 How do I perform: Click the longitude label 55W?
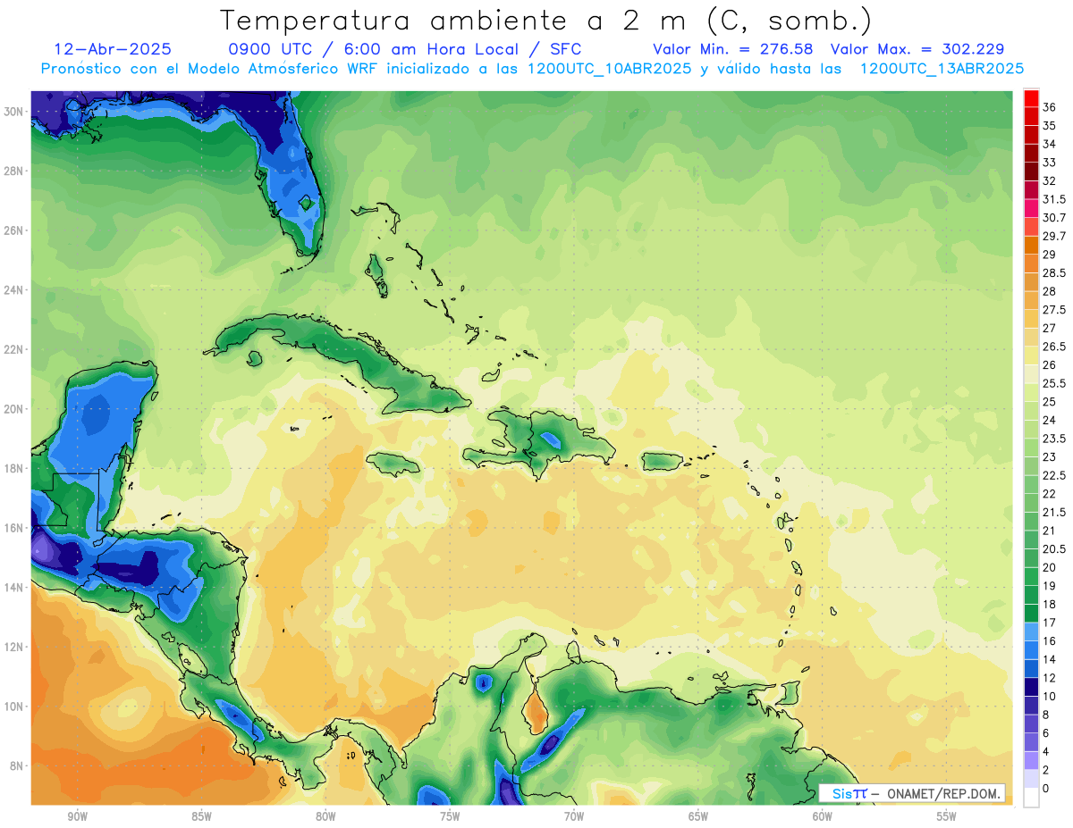[947, 817]
